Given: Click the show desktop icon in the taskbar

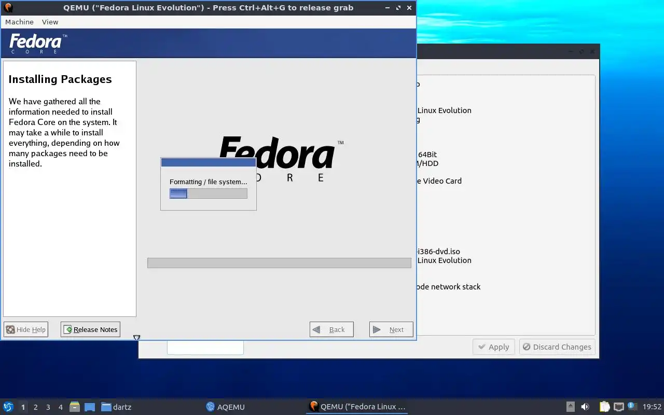Looking at the screenshot, I should (90, 407).
